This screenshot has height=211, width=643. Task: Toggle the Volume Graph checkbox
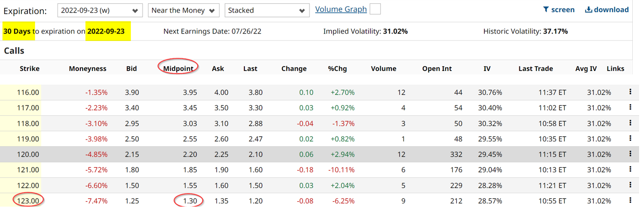click(x=375, y=9)
